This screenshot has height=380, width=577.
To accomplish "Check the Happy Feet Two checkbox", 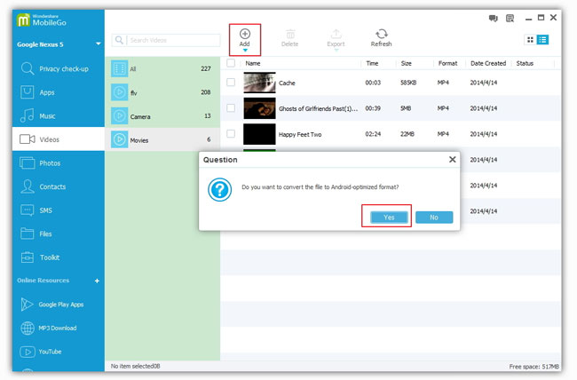I will coord(231,134).
